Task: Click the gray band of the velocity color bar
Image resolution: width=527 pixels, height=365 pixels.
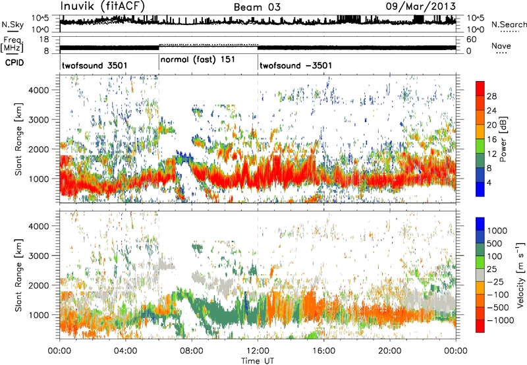Action: click(x=480, y=275)
